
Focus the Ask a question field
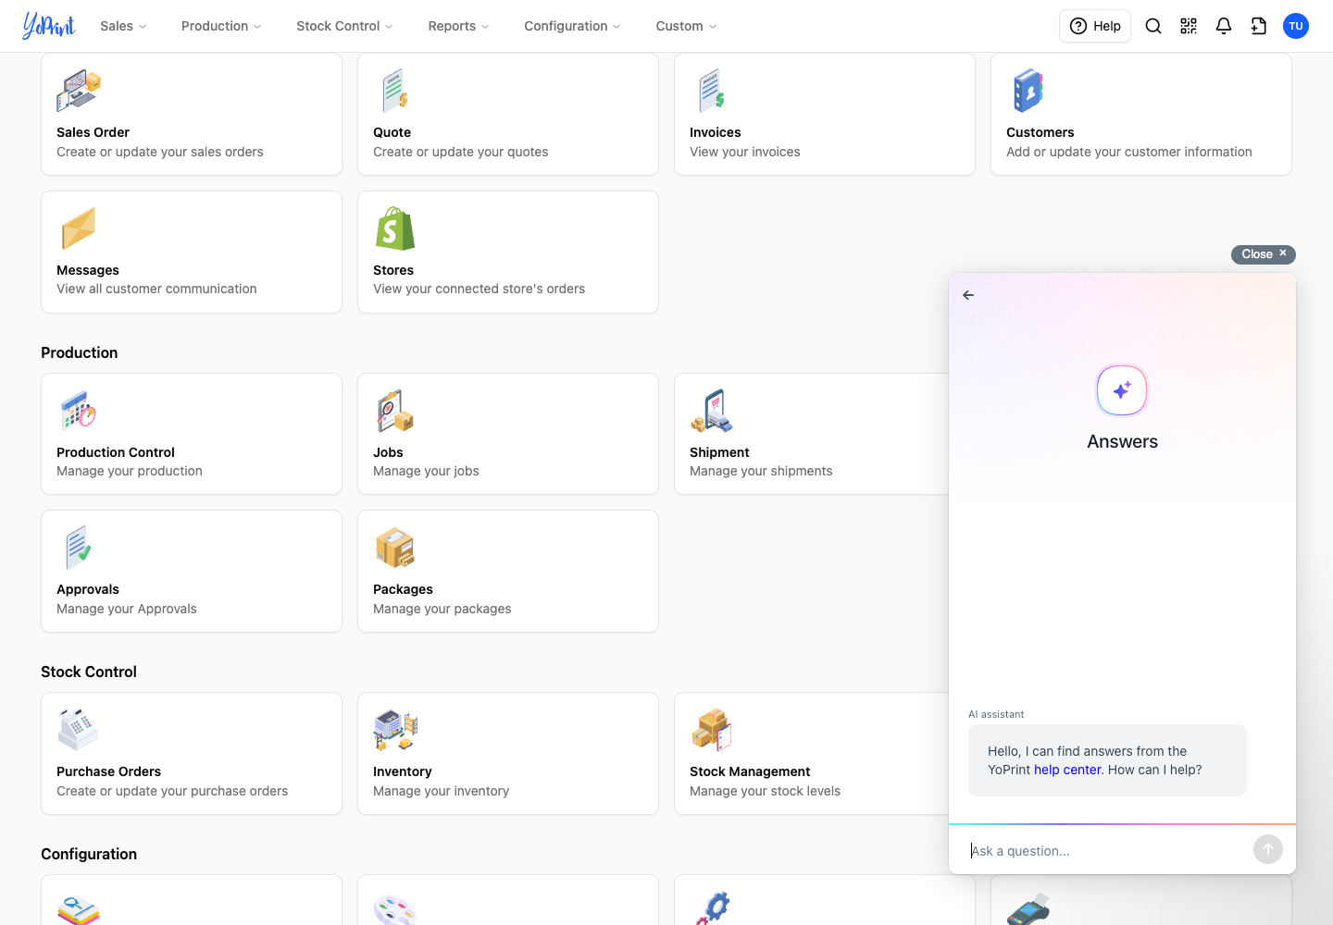(1106, 851)
